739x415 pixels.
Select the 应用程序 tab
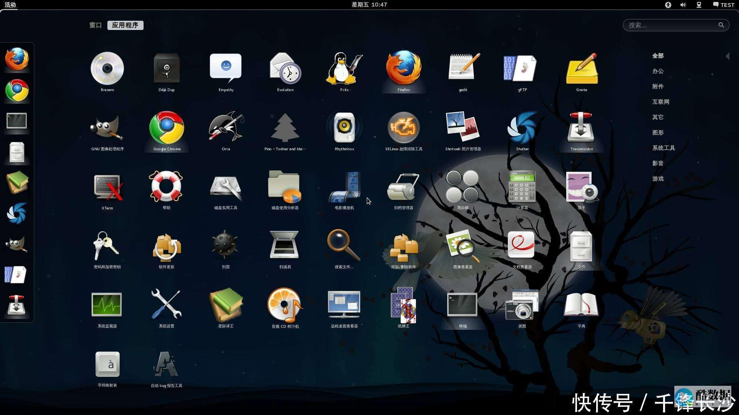125,25
